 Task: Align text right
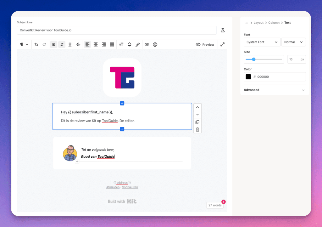[x=104, y=44]
